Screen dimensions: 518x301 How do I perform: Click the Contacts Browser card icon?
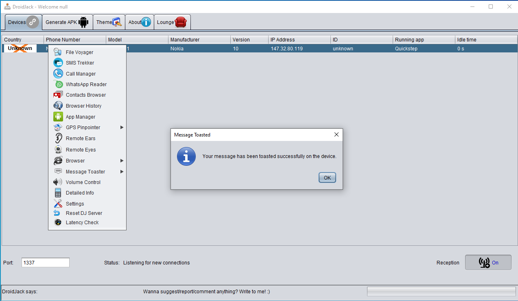click(x=58, y=95)
